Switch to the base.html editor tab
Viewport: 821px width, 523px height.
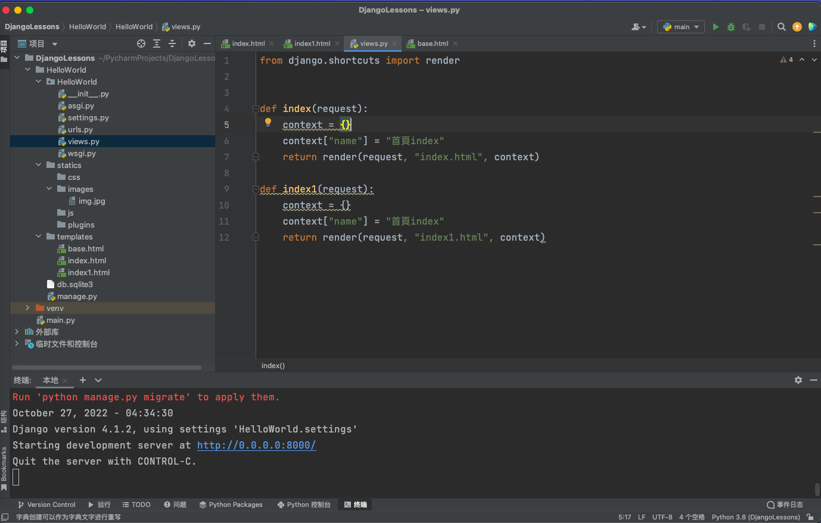pyautogui.click(x=433, y=43)
